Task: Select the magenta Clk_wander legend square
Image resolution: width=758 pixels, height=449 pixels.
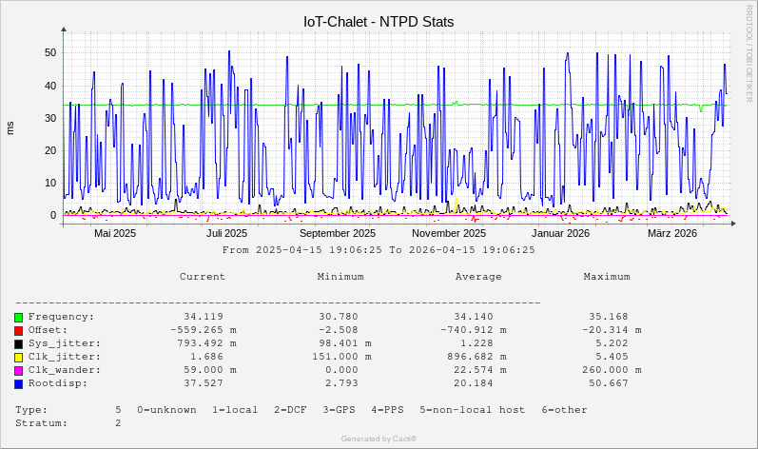Action: [19, 370]
